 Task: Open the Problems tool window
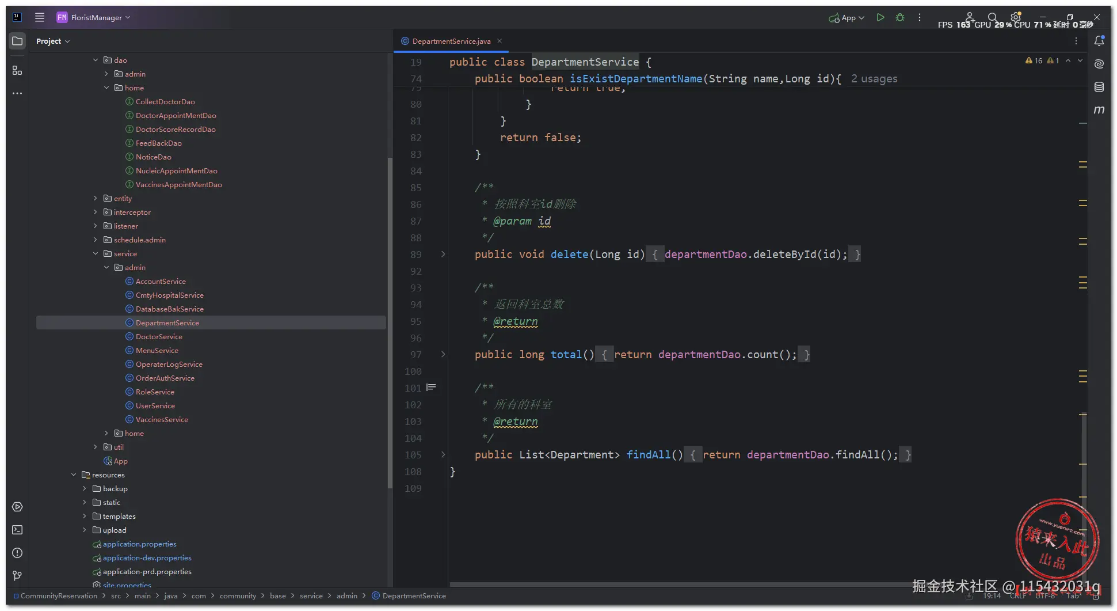(17, 553)
